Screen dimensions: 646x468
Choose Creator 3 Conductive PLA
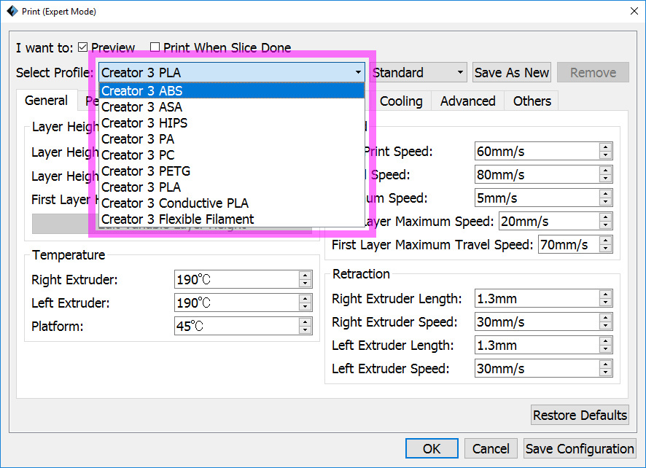click(232, 203)
